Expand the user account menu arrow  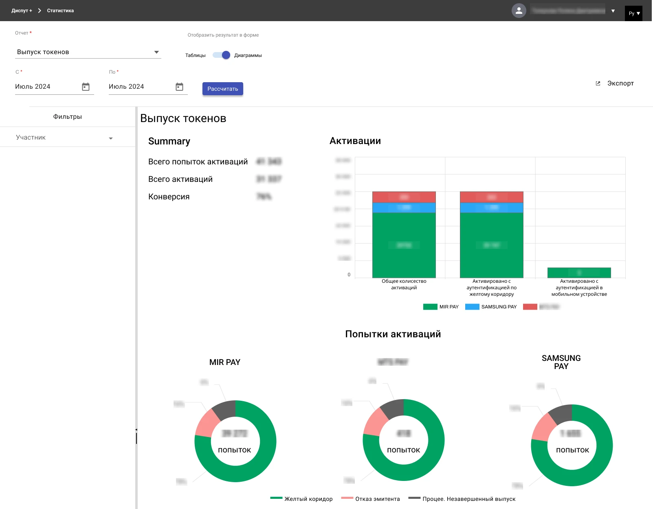coord(613,11)
